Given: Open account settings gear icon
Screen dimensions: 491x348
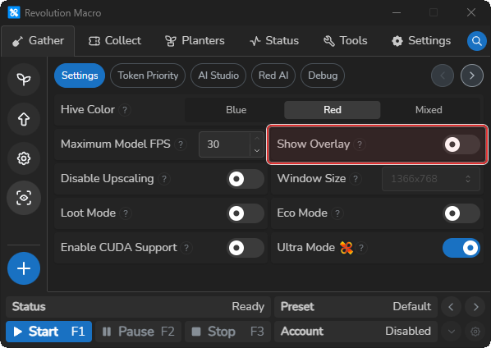Looking at the screenshot, I should tap(475, 332).
